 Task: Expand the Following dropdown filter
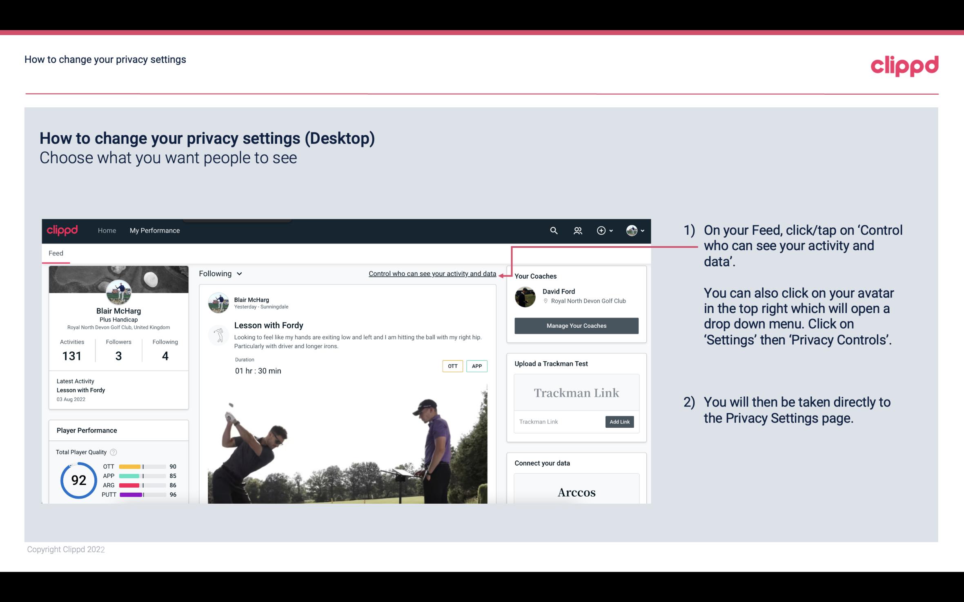(220, 273)
